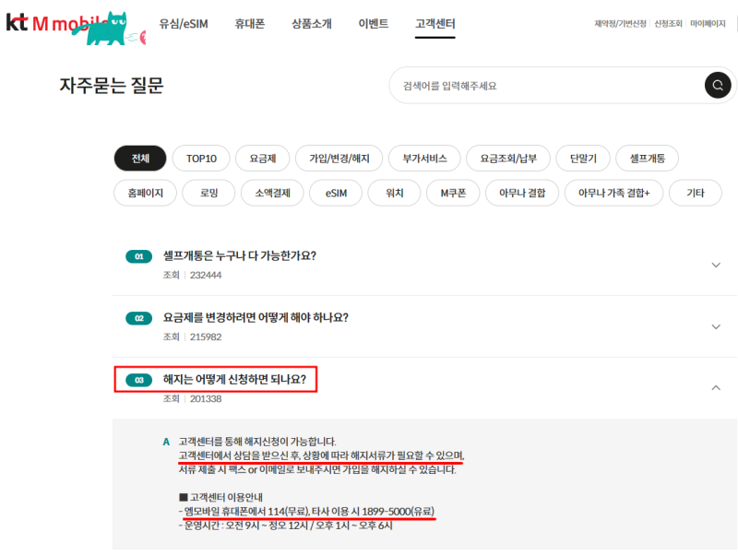Open question 셀프개통은 누구나 다 가능한가요?

240,256
